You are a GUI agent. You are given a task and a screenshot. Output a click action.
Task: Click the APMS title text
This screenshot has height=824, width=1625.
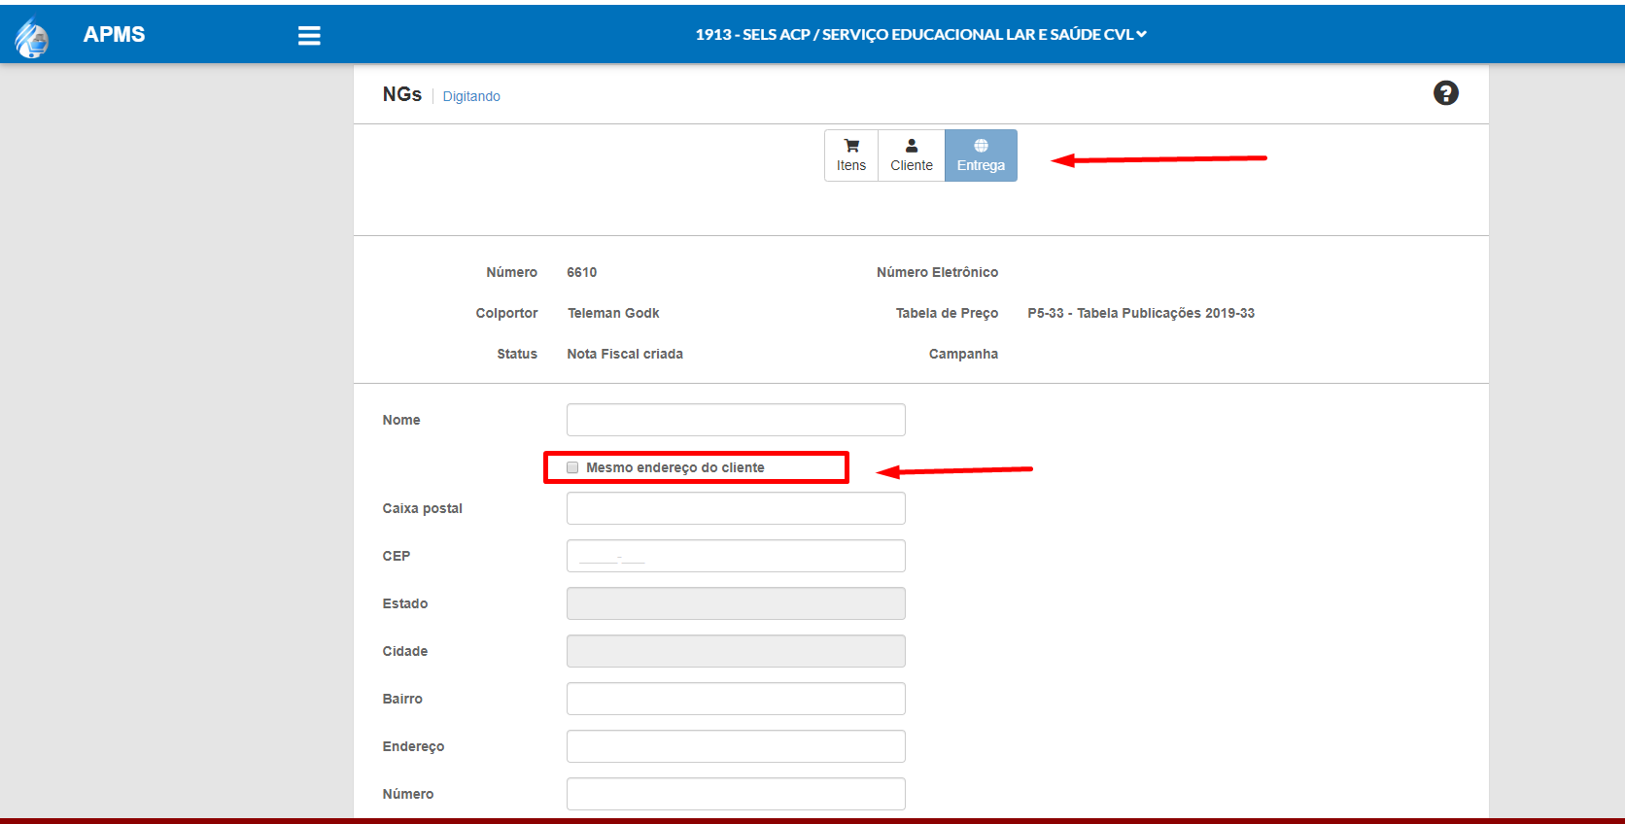114,34
